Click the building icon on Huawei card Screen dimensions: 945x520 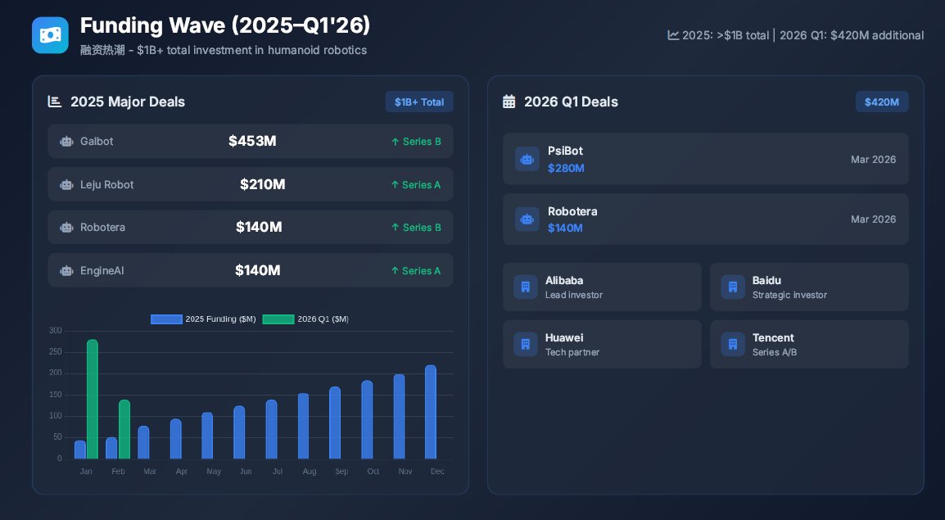point(526,344)
